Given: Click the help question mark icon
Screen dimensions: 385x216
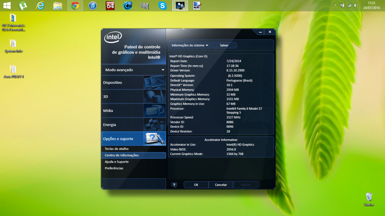Looking at the screenshot, I should (x=174, y=185).
